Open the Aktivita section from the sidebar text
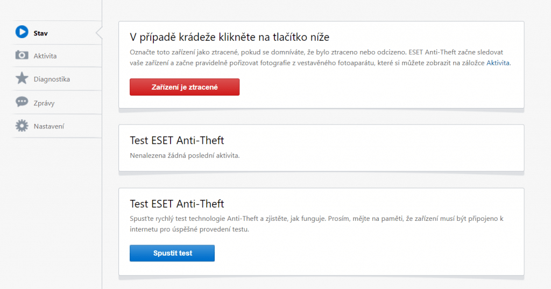 pos(45,56)
